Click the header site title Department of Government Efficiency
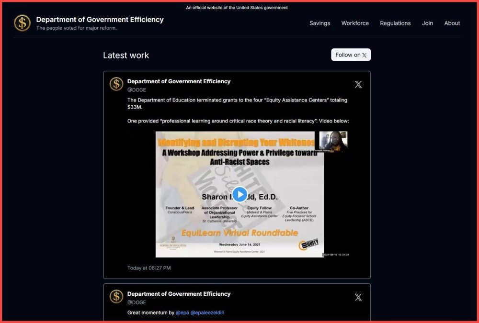479x323 pixels. [x=100, y=20]
